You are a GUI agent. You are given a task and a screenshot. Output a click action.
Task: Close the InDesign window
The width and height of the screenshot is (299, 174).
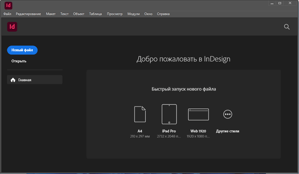click(290, 3)
